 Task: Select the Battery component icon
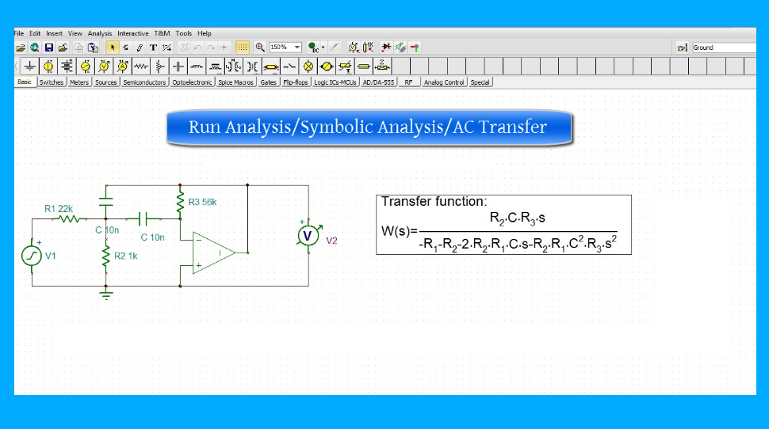click(67, 66)
